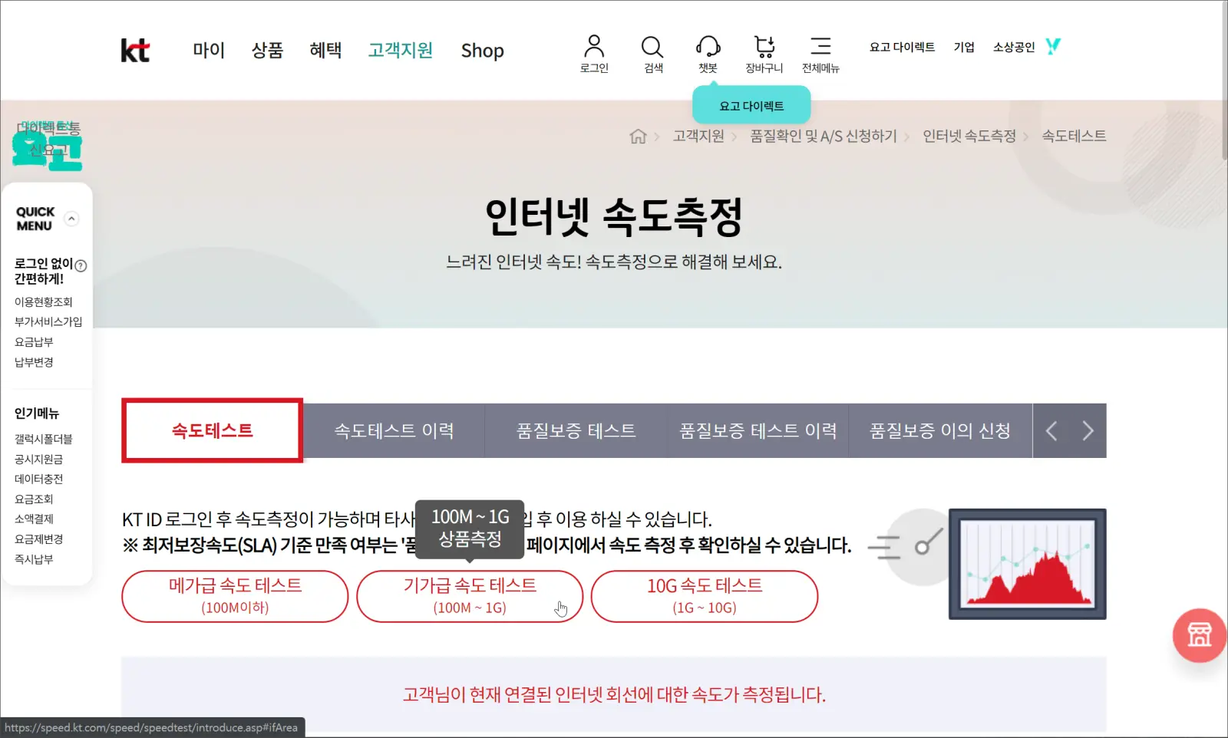1228x738 pixels.
Task: Open the 상품 menu
Action: 267,51
